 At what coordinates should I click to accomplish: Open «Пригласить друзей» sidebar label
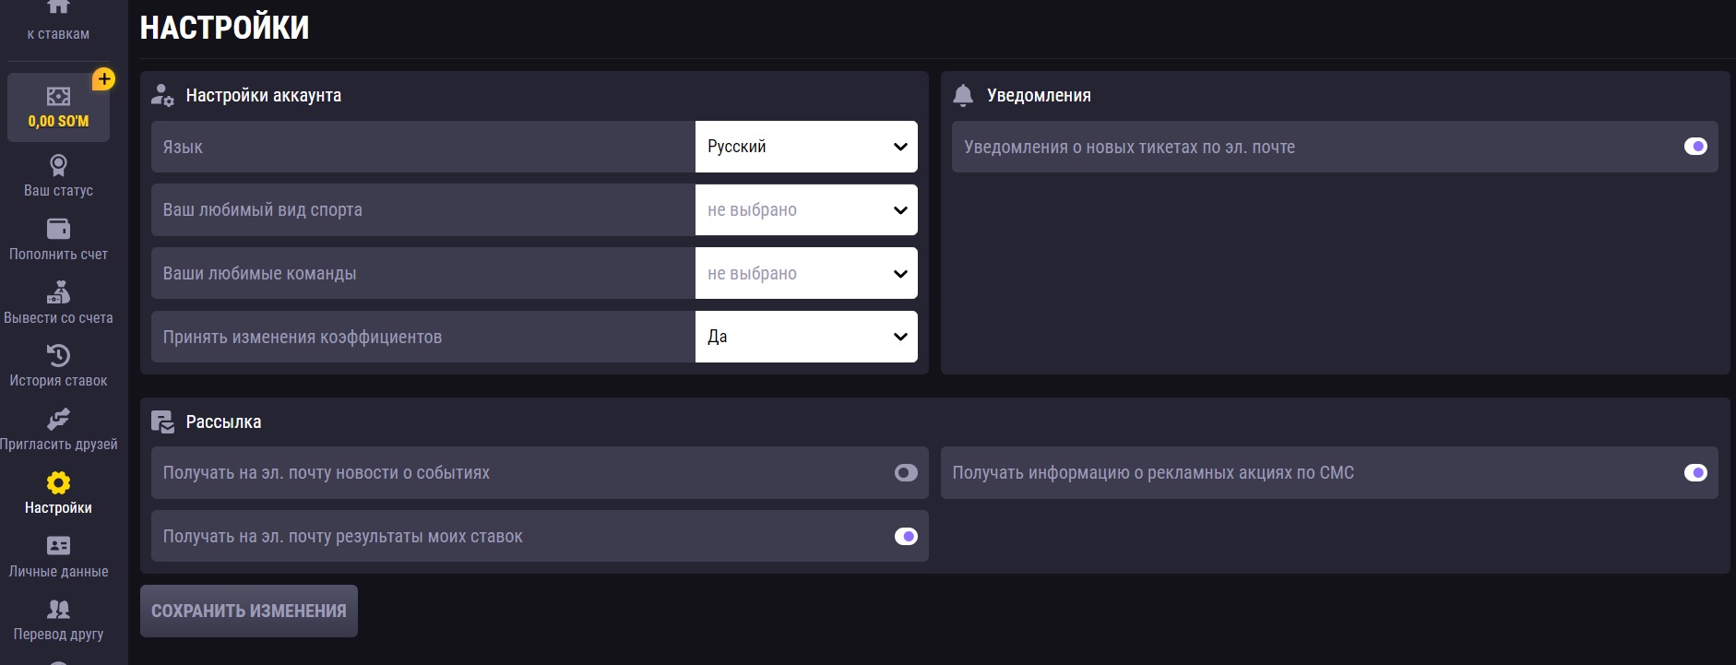59,444
